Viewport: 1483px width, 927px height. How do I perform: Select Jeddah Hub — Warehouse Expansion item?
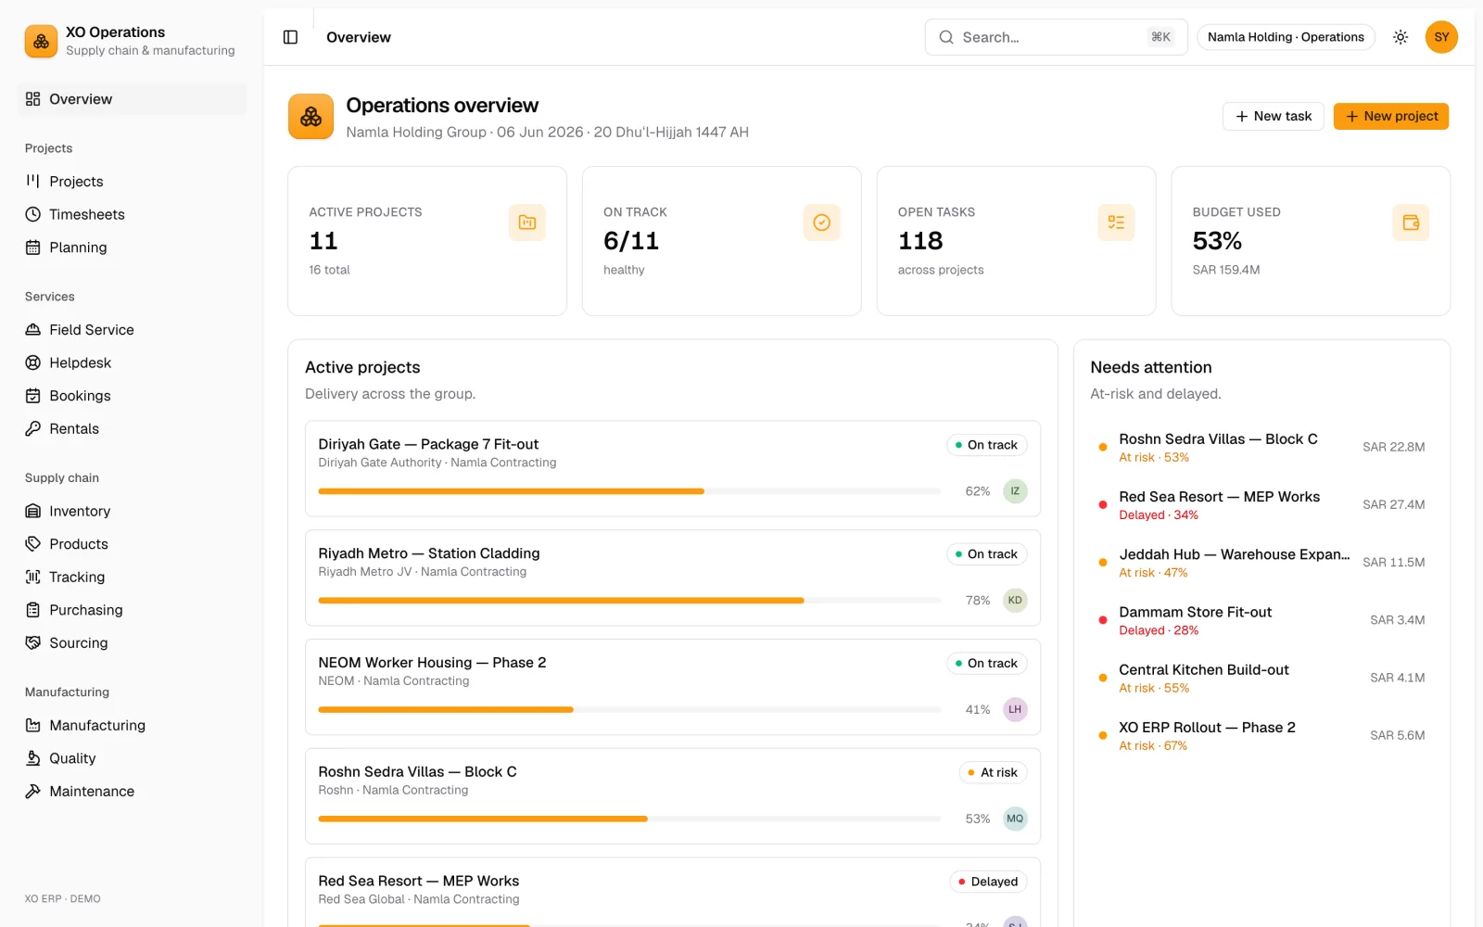[x=1261, y=563]
